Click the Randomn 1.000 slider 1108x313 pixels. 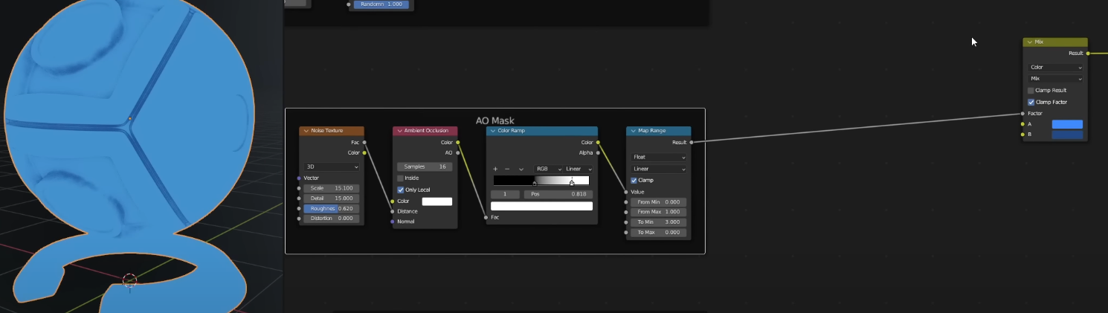(x=380, y=4)
